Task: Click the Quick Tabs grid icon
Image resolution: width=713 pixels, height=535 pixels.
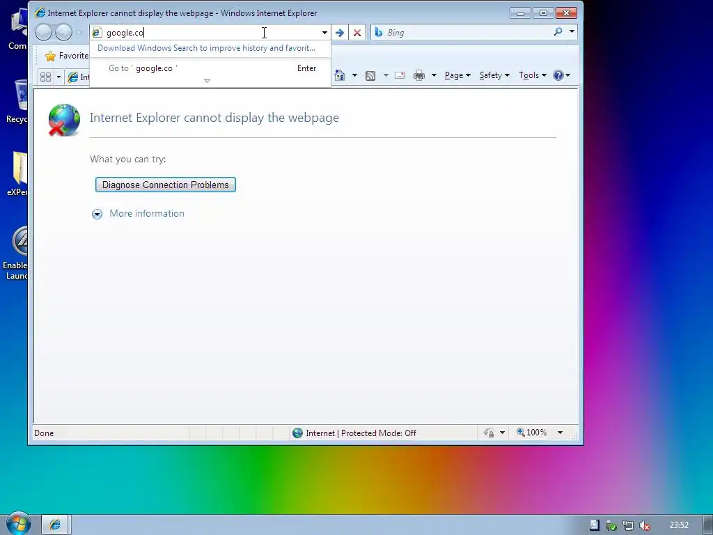Action: click(x=45, y=77)
